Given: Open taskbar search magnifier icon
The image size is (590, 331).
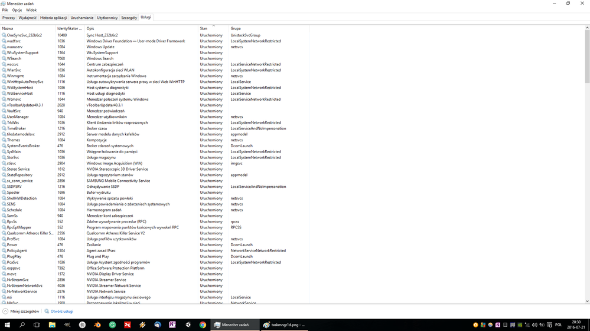Looking at the screenshot, I should [x=22, y=325].
